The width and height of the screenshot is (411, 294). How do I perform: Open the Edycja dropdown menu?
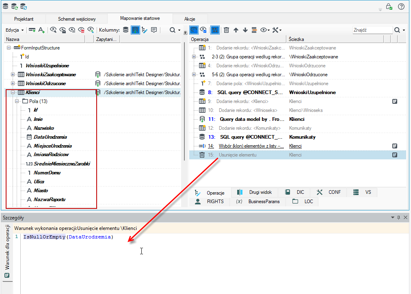tap(14, 30)
